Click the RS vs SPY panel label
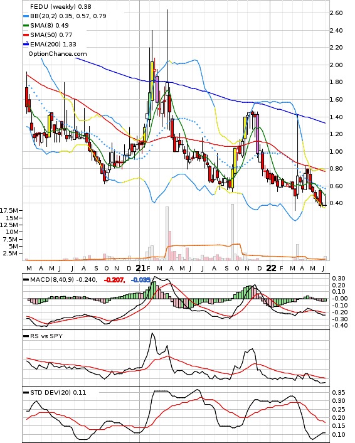 (46, 336)
